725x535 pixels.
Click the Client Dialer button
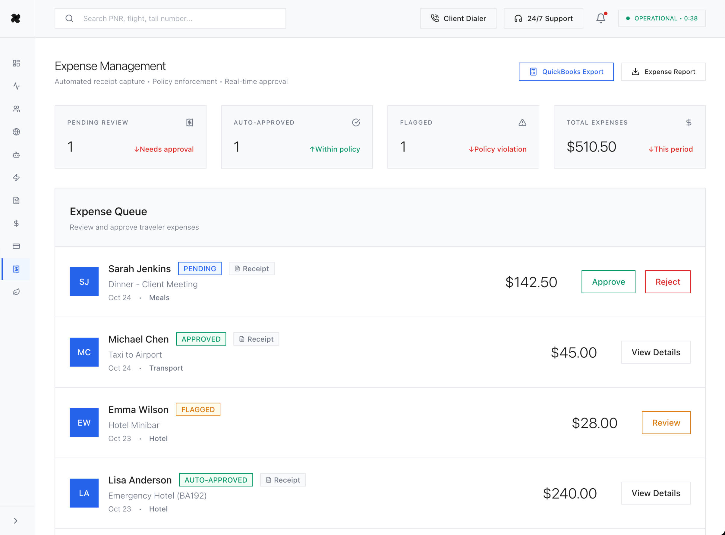click(458, 18)
